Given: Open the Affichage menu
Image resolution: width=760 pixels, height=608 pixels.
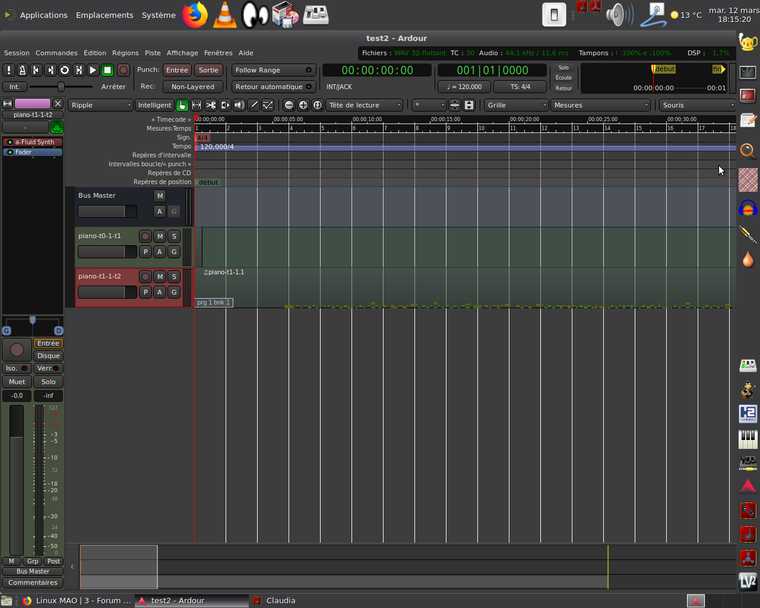Looking at the screenshot, I should (182, 53).
